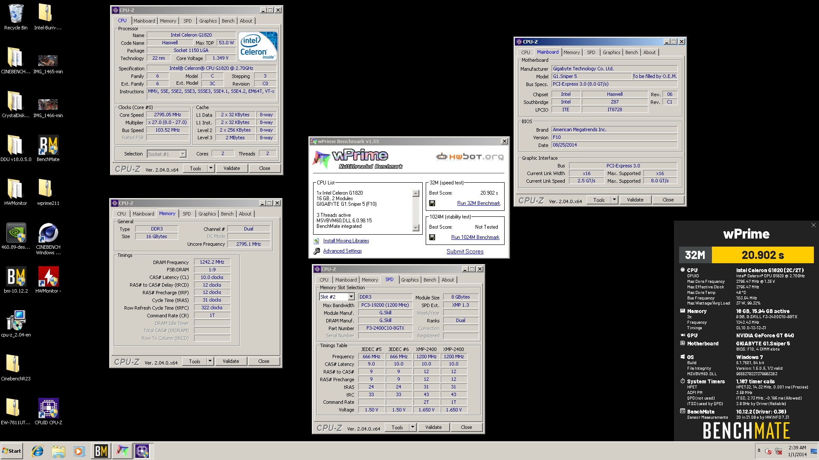Viewport: 819px width, 460px height.
Task: Open Tools dropdown arrow in SPD window
Action: tap(412, 427)
